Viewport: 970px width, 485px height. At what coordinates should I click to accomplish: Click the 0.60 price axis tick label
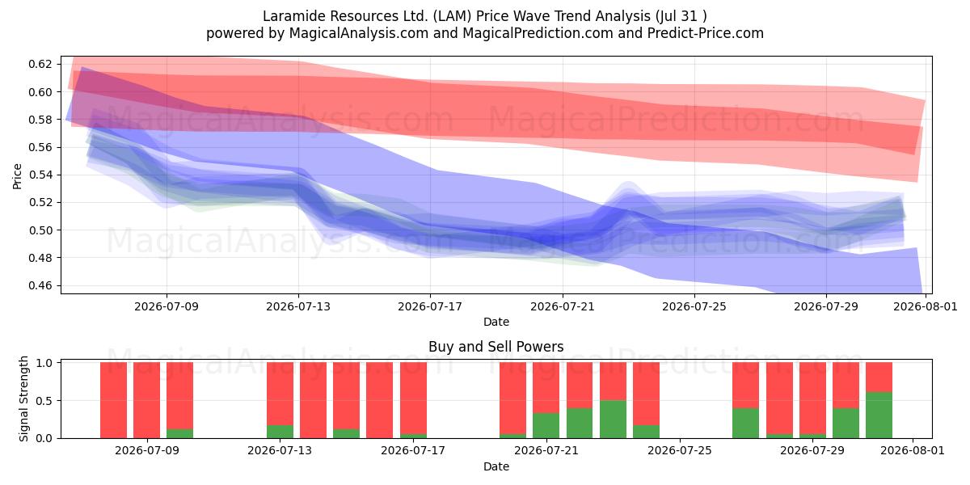[40, 92]
